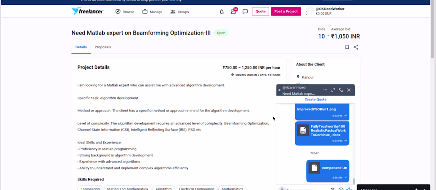Click the @rizwanmpec chat title

point(294,87)
